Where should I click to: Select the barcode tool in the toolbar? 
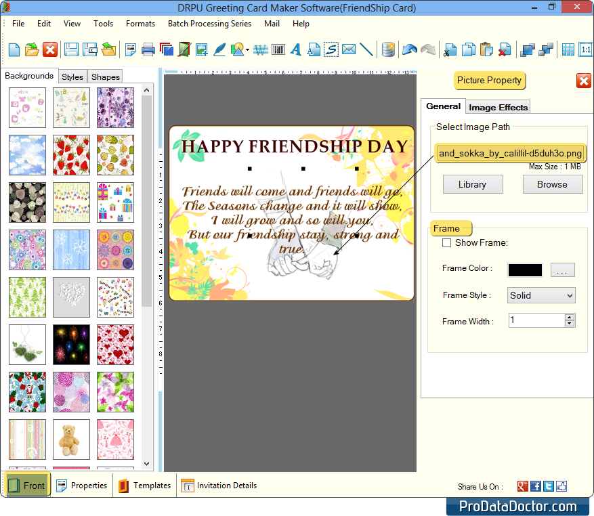click(x=278, y=49)
